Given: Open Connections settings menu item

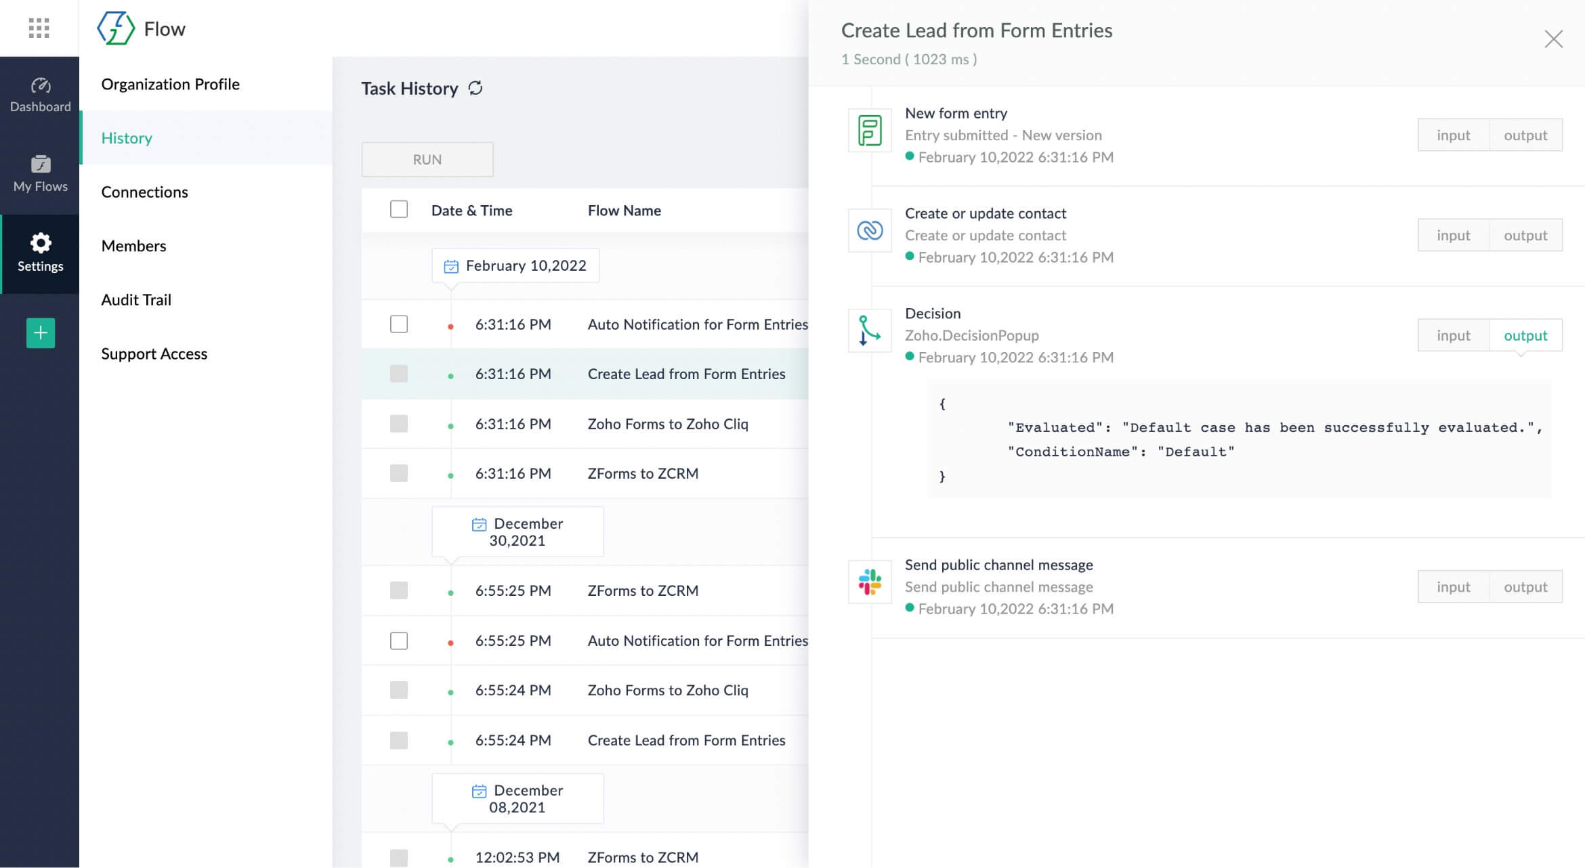Looking at the screenshot, I should click(144, 192).
